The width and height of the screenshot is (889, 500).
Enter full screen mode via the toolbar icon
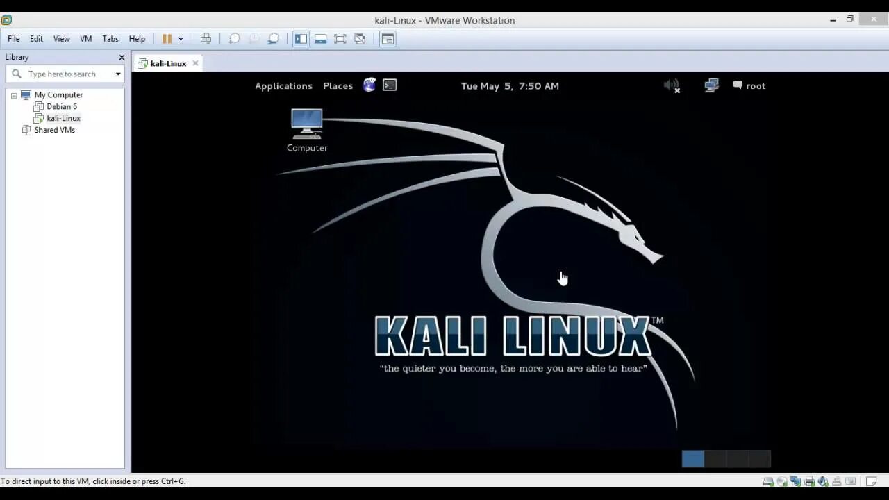pyautogui.click(x=340, y=39)
